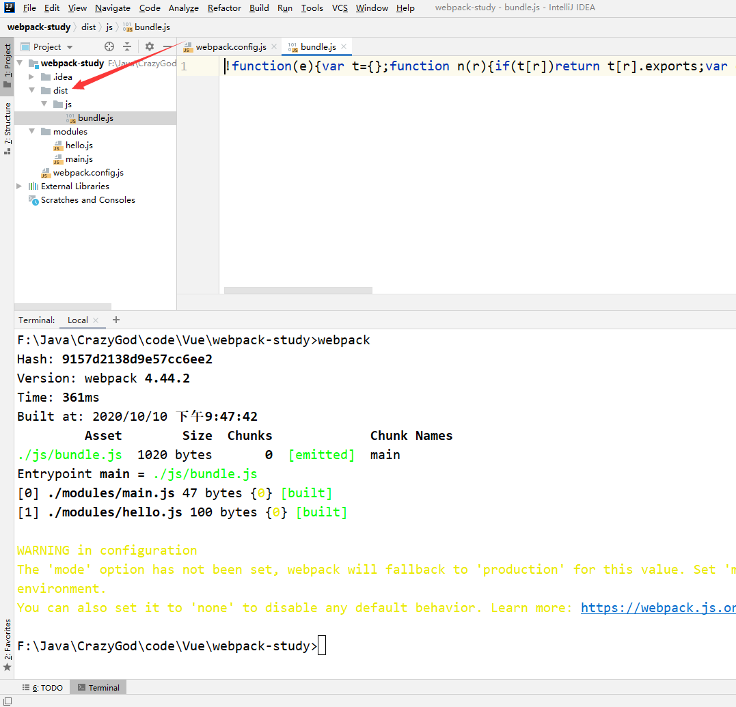The height and width of the screenshot is (707, 736).
Task: Select main.js in project tree
Action: [x=79, y=159]
